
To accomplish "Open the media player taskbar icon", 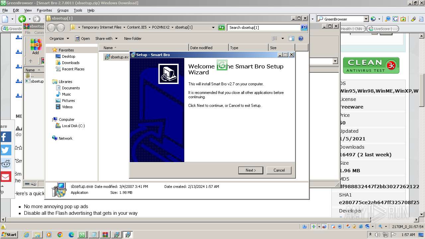I will (x=49, y=235).
